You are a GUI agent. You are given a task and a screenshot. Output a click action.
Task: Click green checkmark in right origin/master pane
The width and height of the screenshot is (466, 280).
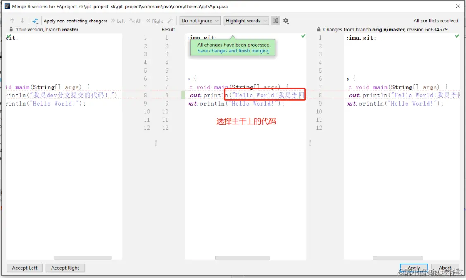(x=457, y=36)
